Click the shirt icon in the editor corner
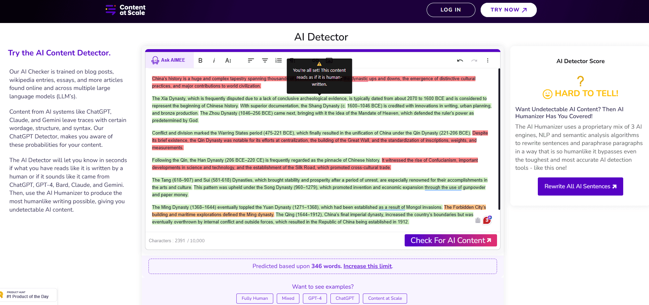This screenshot has width=649, height=305. [x=478, y=220]
